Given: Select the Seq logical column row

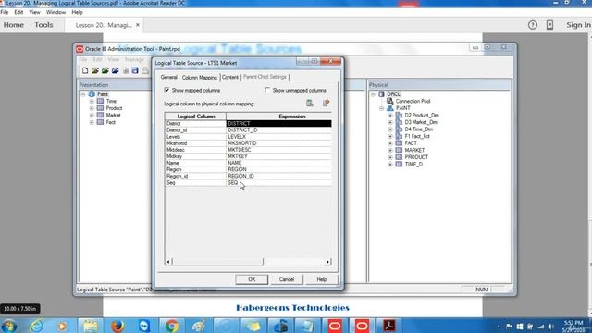Looking at the screenshot, I should tap(195, 183).
